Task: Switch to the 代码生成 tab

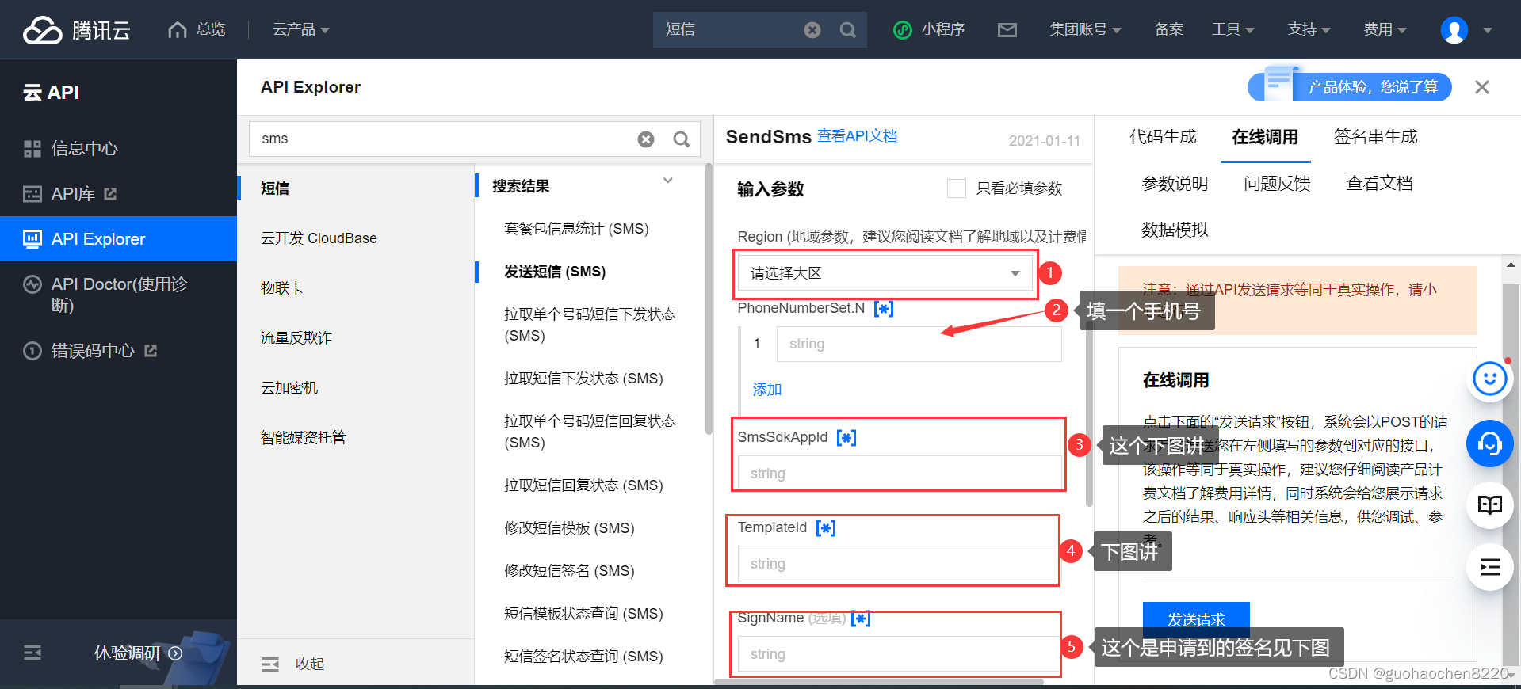Action: point(1163,137)
